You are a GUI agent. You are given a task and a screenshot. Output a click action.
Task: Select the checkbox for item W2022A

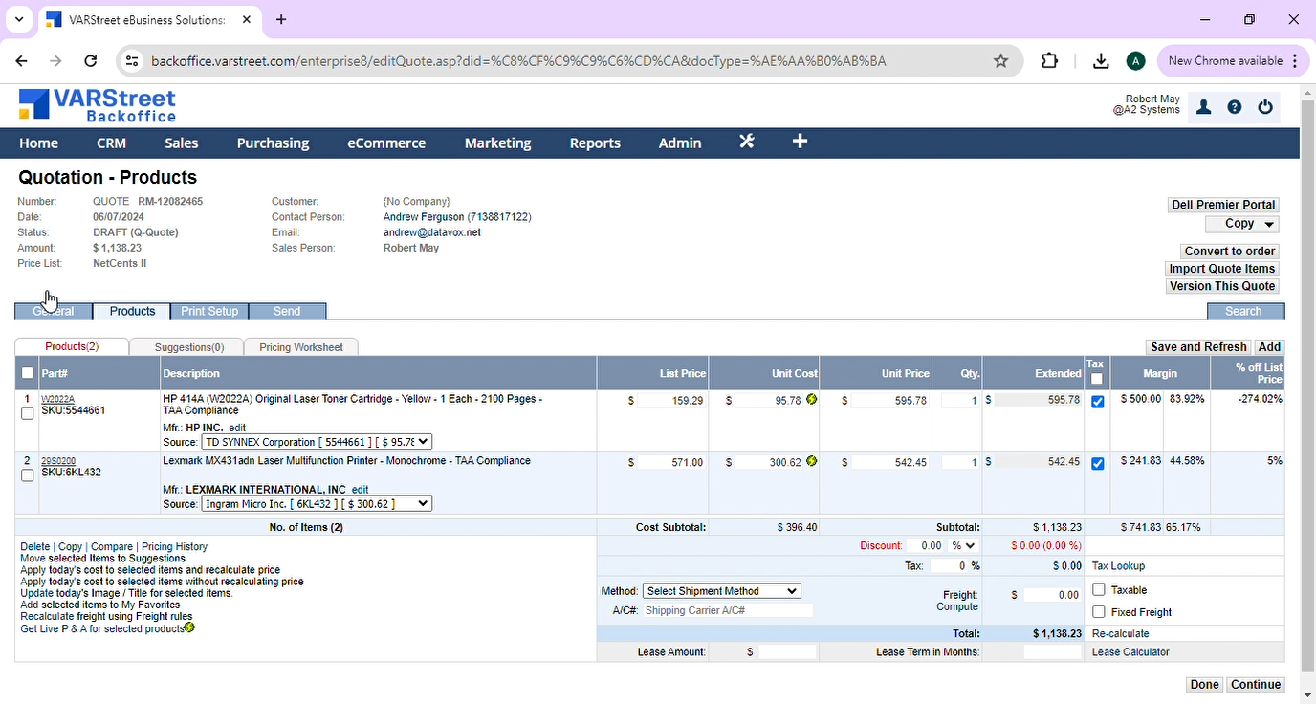pyautogui.click(x=28, y=414)
